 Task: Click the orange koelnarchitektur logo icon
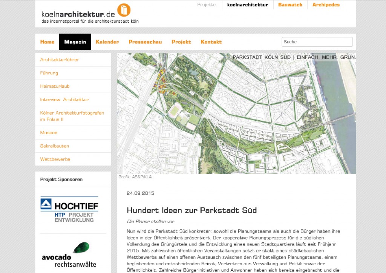pos(124,10)
